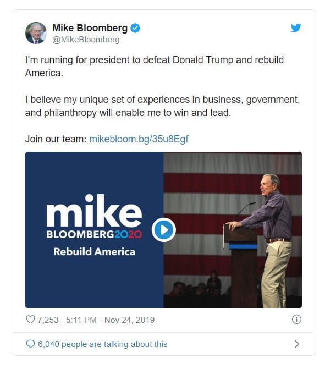Open the @MikeBloomberg handle
The image size is (336, 369).
(86, 40)
